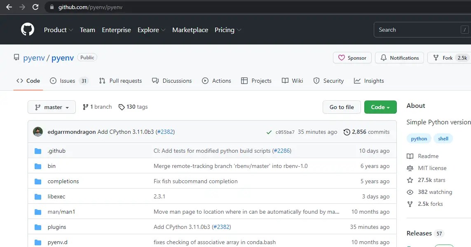Image resolution: width=471 pixels, height=247 pixels.
Task: Reload the page with refresh icon
Action: (35, 7)
